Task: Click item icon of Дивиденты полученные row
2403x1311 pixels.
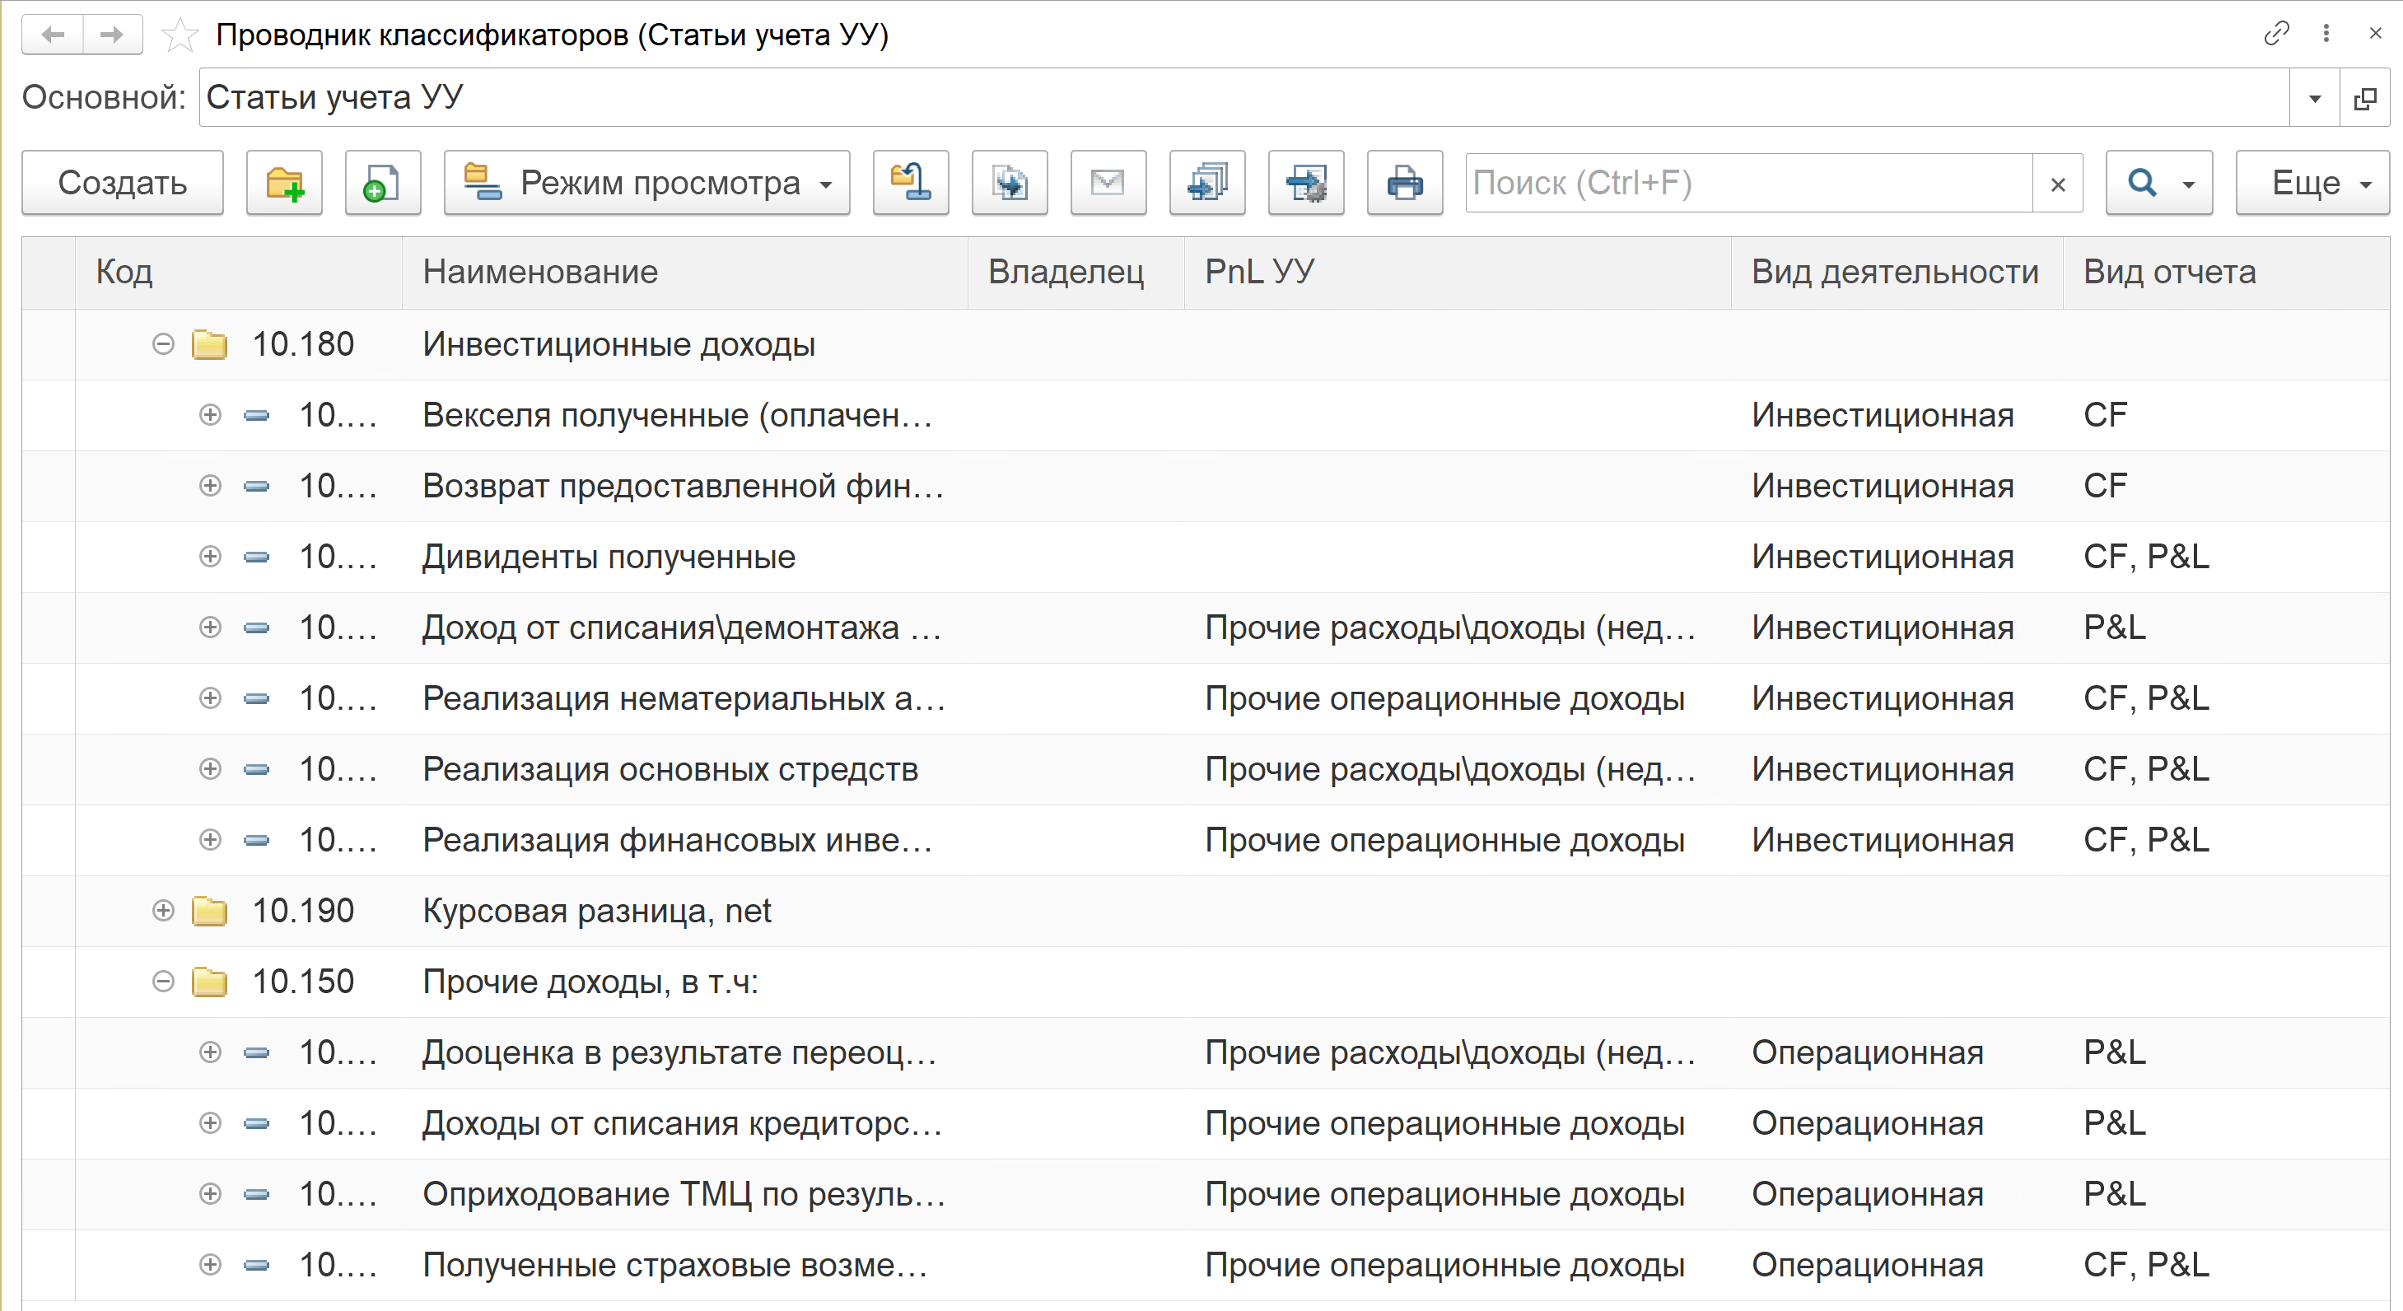Action: click(x=257, y=557)
